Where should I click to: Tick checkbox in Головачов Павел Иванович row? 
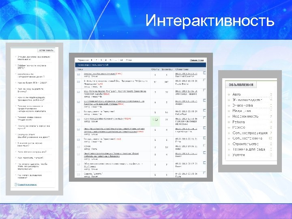click(204, 118)
